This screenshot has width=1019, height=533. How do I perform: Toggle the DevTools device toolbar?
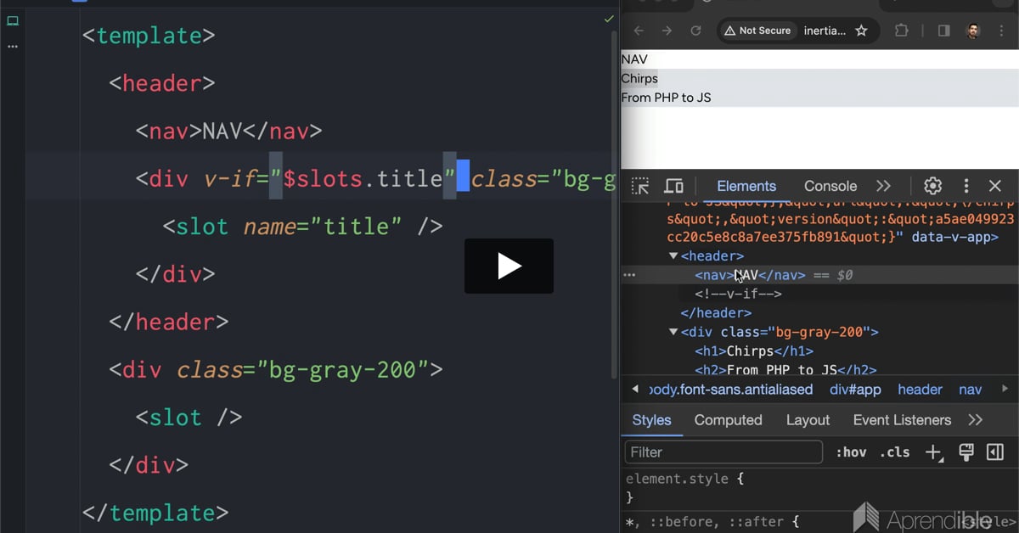pos(673,186)
